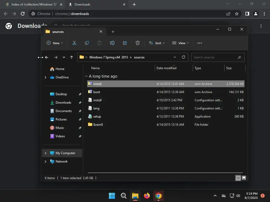The height and width of the screenshot is (202, 270).
Task: Expand the My Computer tree node
Action: (45, 153)
